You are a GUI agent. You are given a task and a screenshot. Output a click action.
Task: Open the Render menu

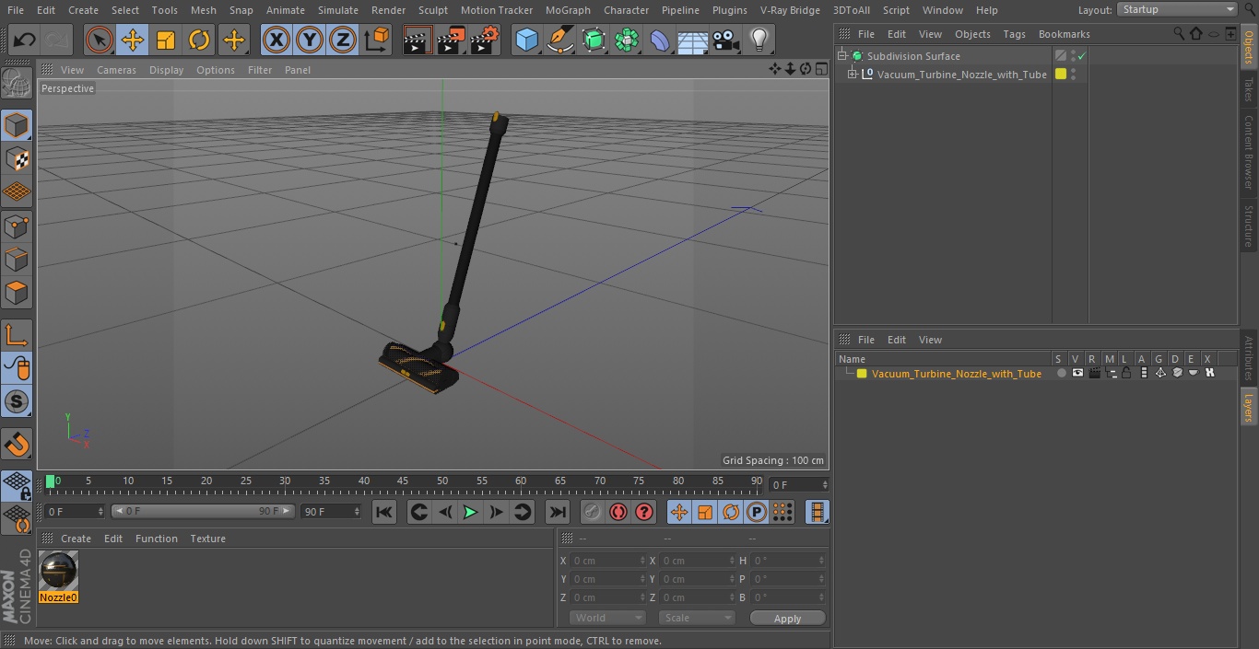click(388, 10)
